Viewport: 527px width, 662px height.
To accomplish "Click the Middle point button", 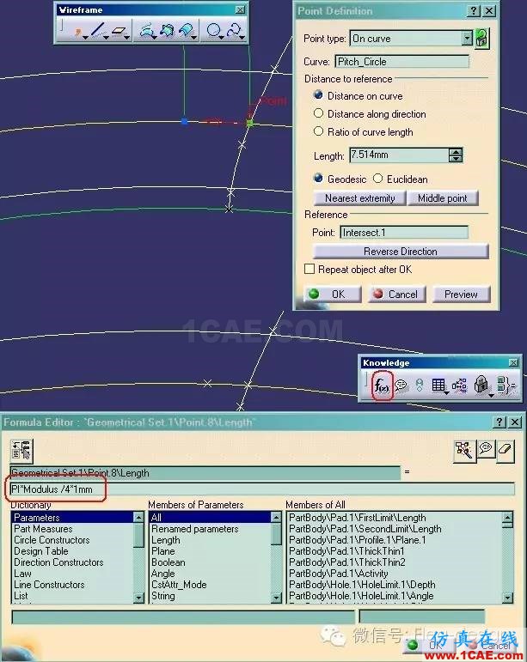I will tap(443, 198).
